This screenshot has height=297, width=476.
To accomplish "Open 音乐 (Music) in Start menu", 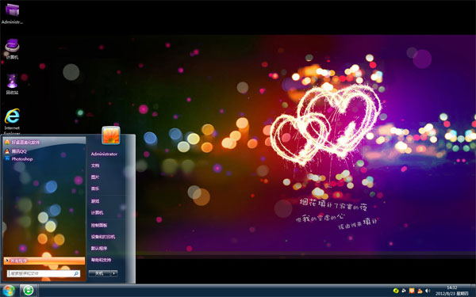I will pyautogui.click(x=95, y=188).
